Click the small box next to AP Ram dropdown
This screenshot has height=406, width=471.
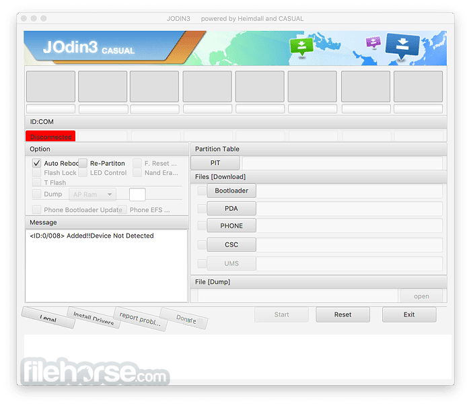coord(137,195)
